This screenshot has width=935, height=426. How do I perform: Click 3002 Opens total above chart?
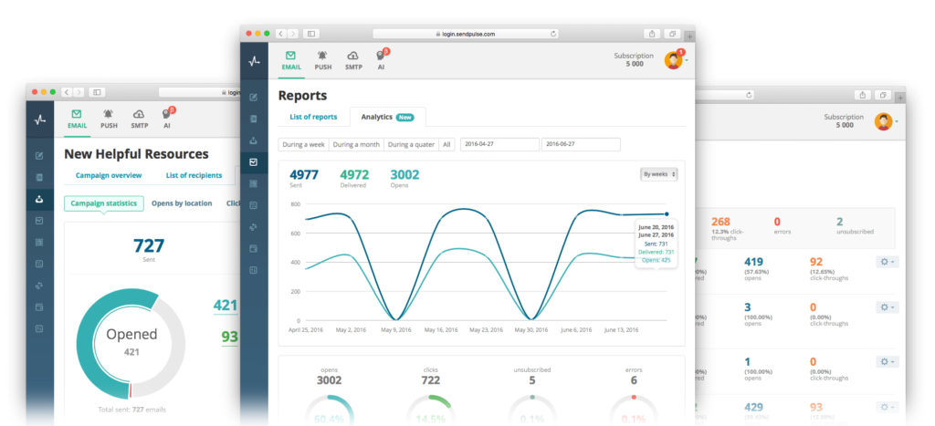pos(404,178)
